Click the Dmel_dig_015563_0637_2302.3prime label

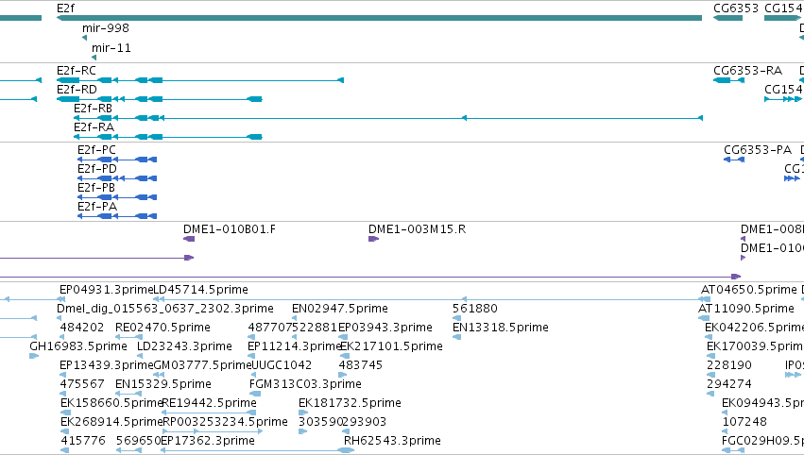(x=165, y=309)
